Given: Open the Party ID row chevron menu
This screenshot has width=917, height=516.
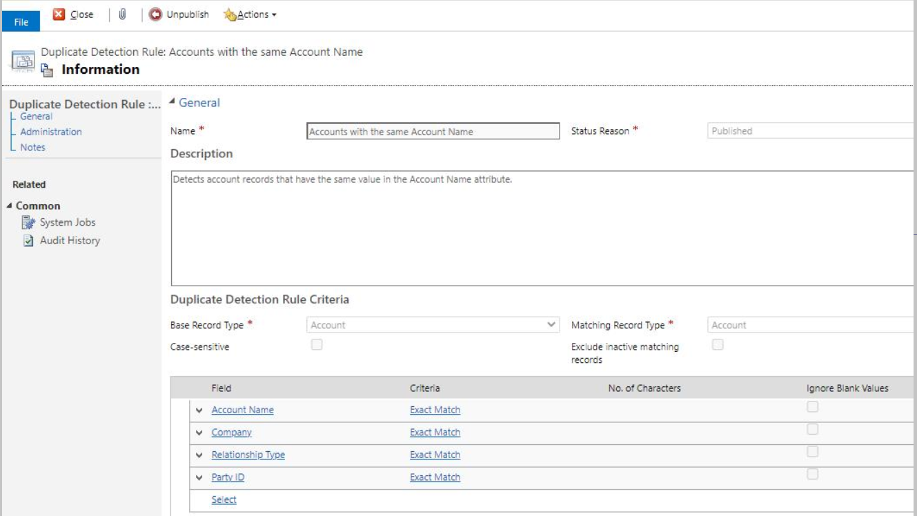Looking at the screenshot, I should point(199,477).
